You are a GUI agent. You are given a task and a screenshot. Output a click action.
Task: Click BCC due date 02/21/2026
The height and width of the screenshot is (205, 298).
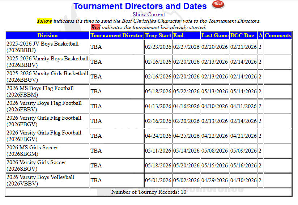243,47
